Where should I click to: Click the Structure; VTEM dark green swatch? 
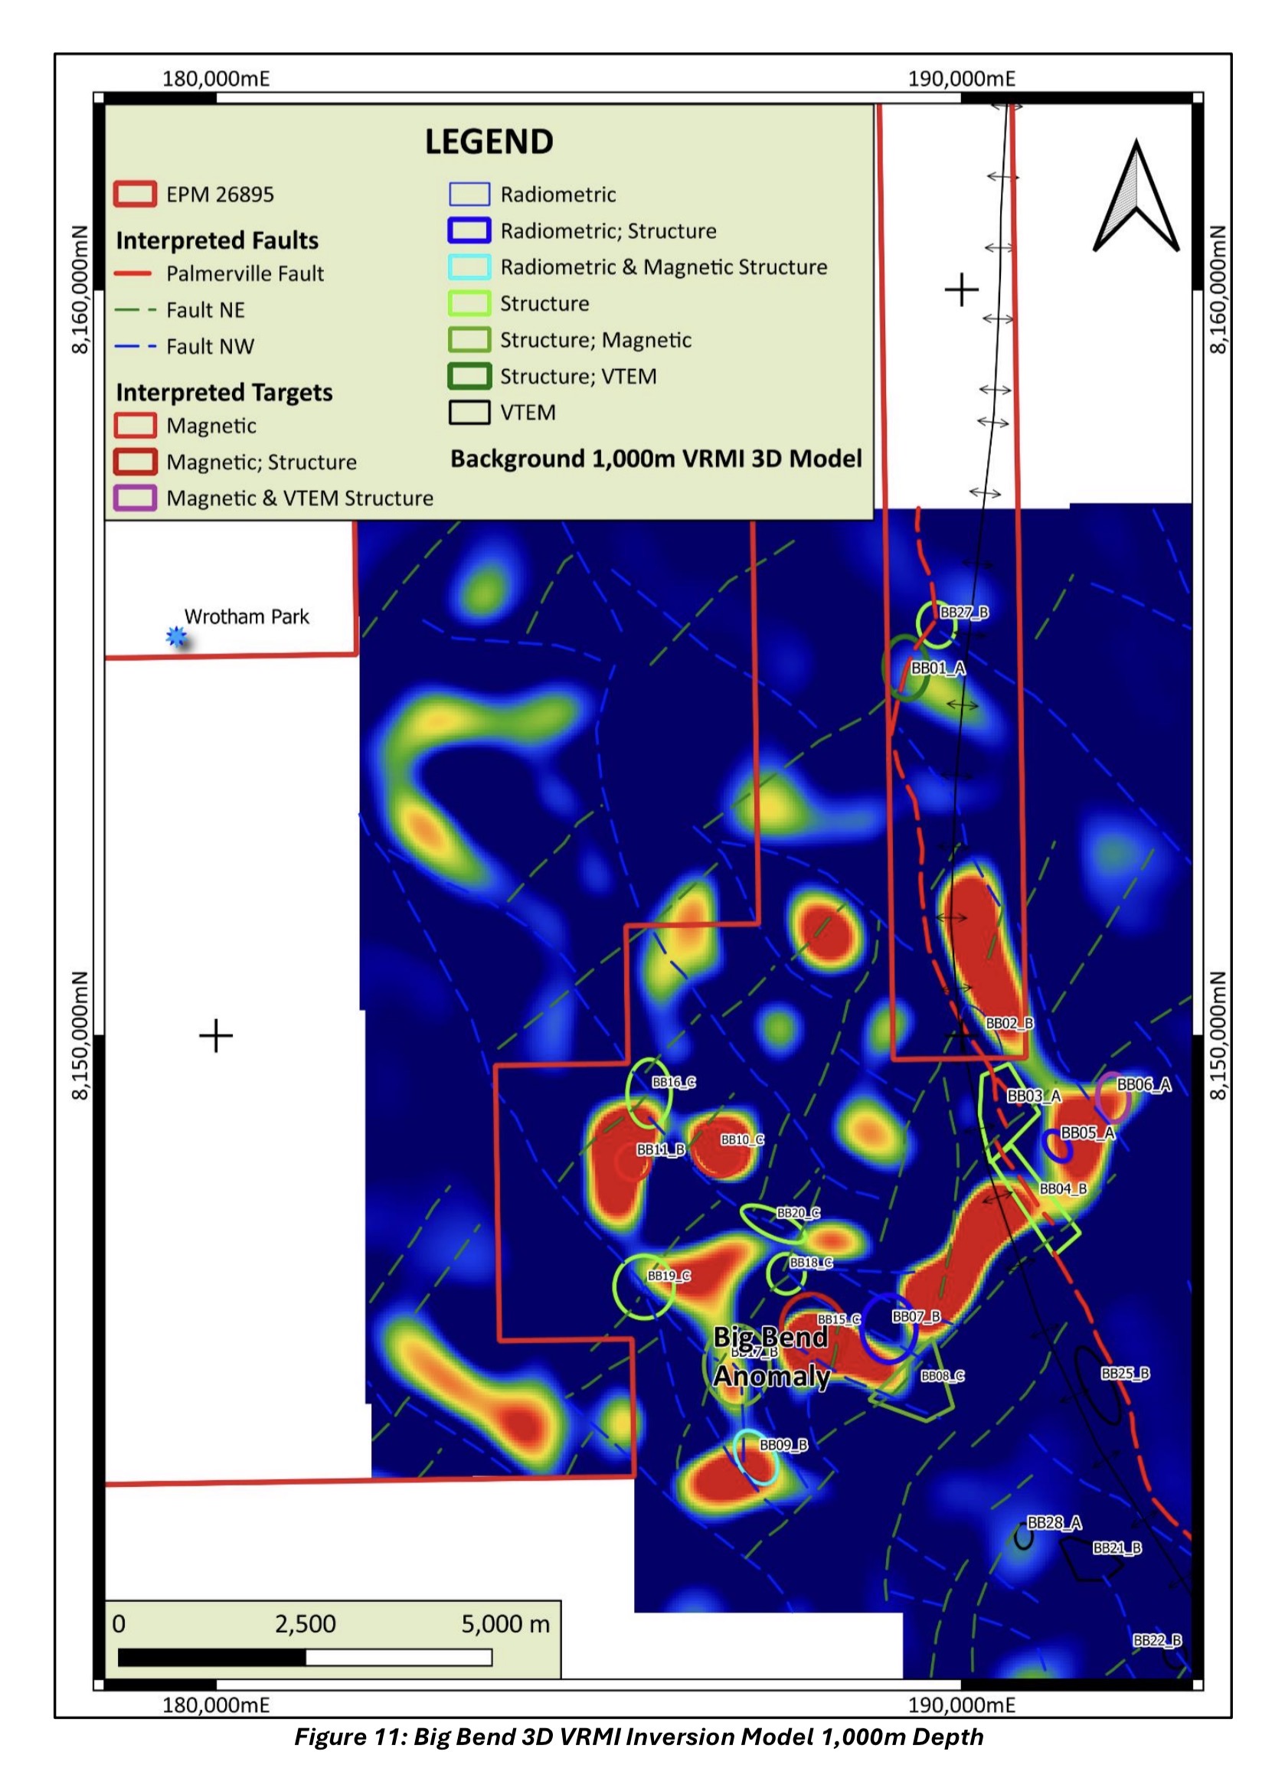pyautogui.click(x=469, y=376)
